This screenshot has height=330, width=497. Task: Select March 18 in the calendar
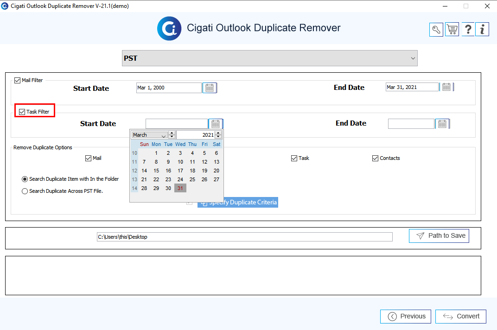192,171
